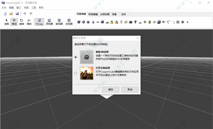213x129 pixels.
Task: Cancel the dialog with 取消
Action: coord(130,90)
